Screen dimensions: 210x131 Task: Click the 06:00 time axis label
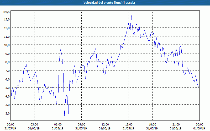click(x=58, y=125)
